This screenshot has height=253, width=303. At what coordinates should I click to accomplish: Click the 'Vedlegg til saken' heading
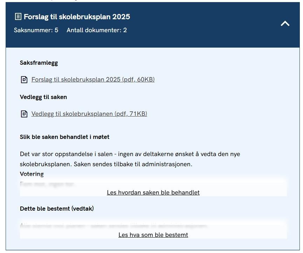[43, 97]
